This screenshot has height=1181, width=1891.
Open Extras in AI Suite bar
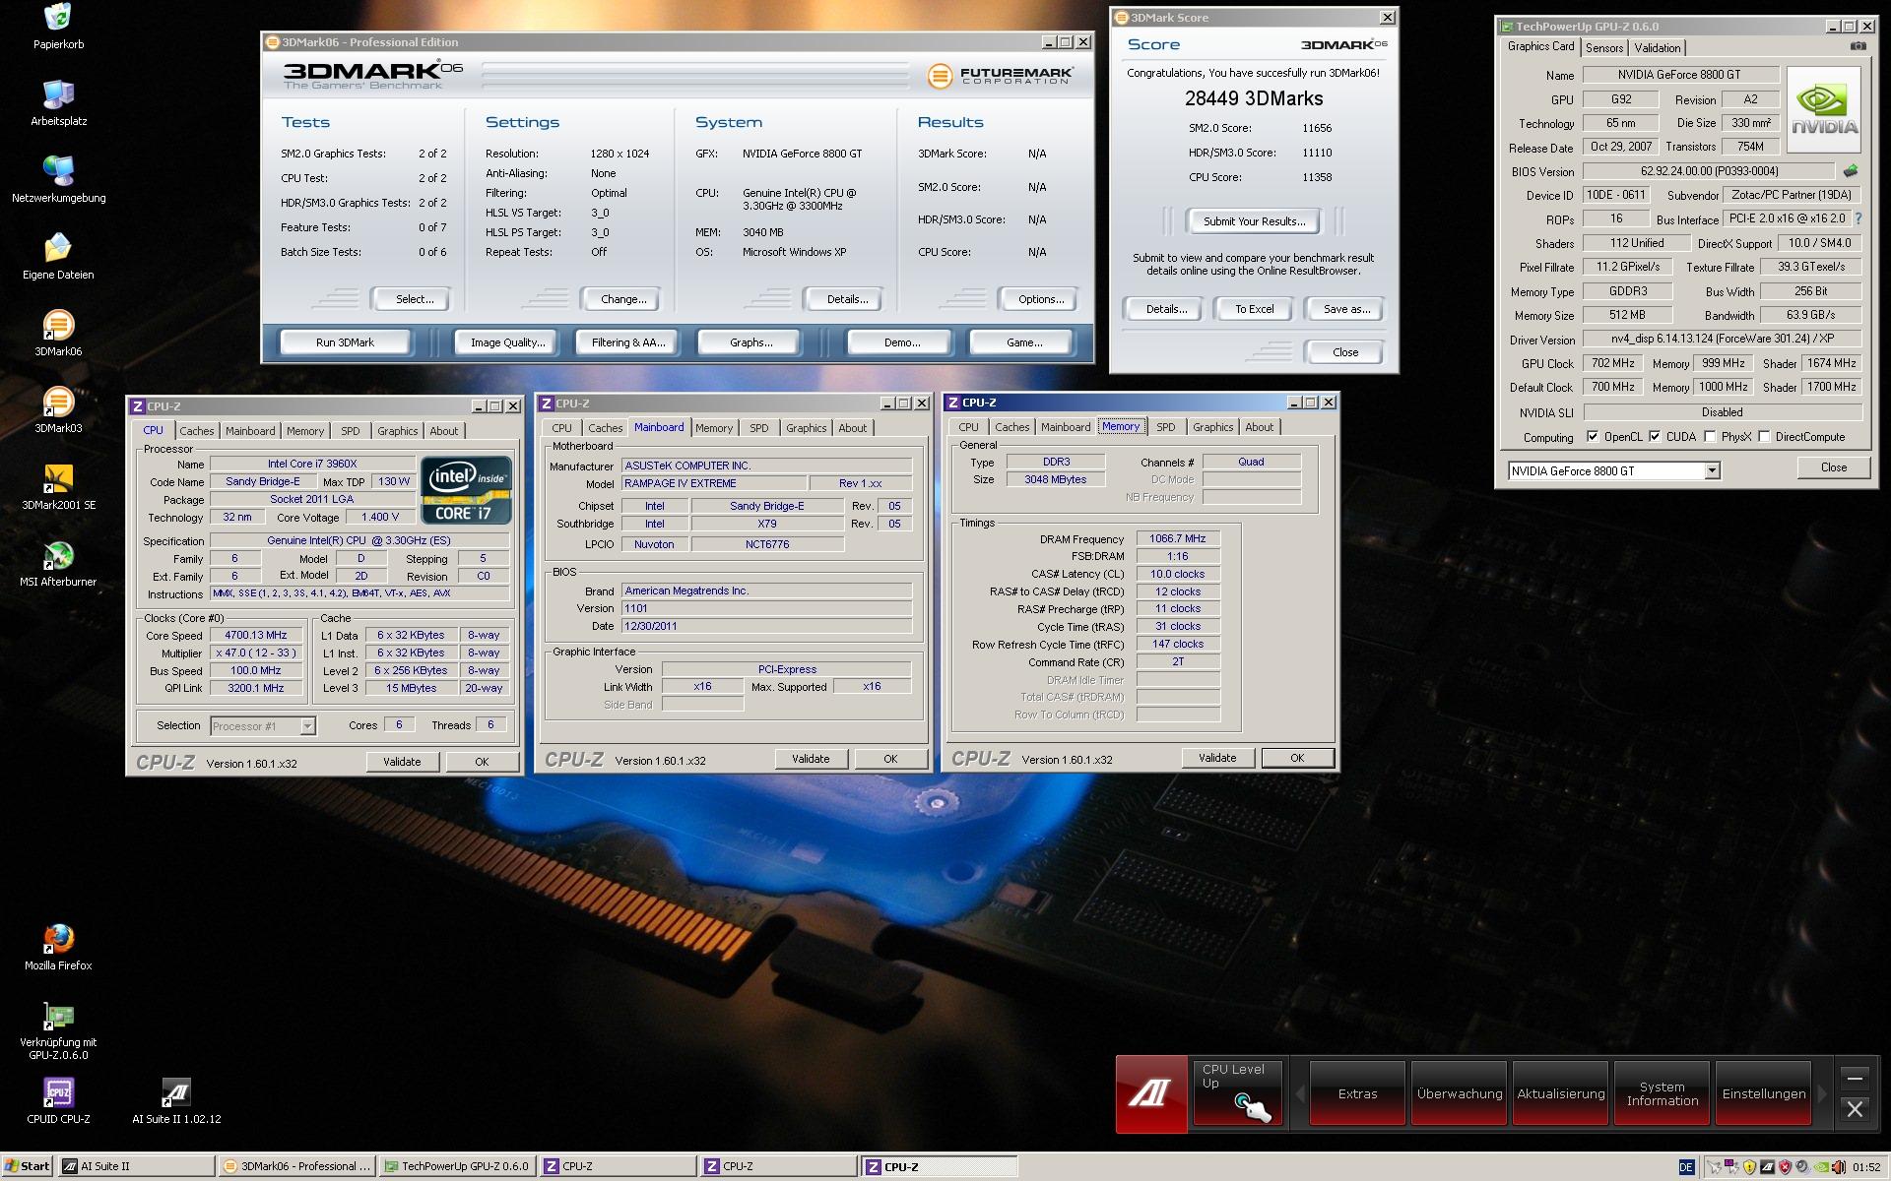(1357, 1093)
